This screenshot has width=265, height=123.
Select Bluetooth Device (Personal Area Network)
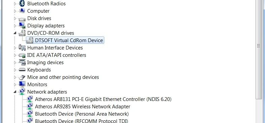82,114
